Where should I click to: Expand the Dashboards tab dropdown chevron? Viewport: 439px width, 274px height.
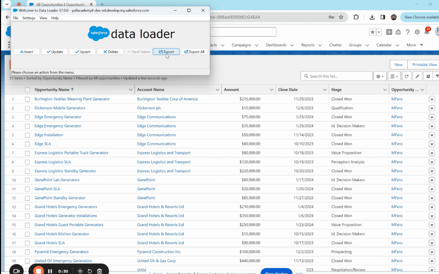(292, 45)
